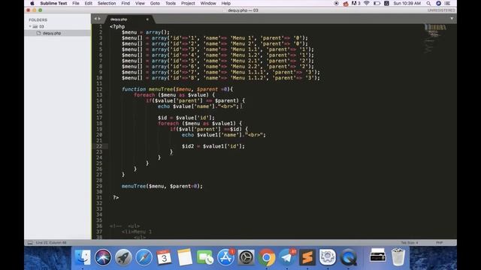The image size is (481, 270).
Task: Open Google Chrome in the dock
Action: 266,257
